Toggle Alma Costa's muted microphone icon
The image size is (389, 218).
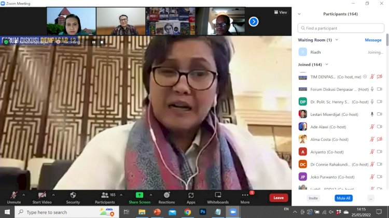(x=372, y=139)
